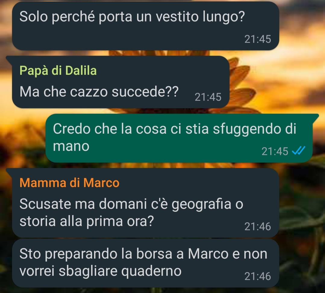Open Mamma di Marco's contact name
The width and height of the screenshot is (325, 293).
(x=70, y=183)
